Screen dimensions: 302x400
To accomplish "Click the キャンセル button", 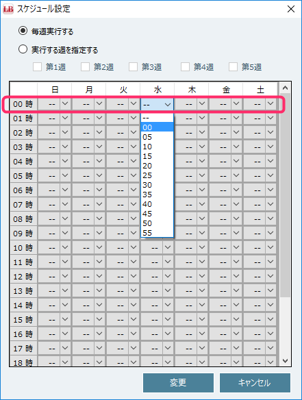I will pyautogui.click(x=255, y=383).
